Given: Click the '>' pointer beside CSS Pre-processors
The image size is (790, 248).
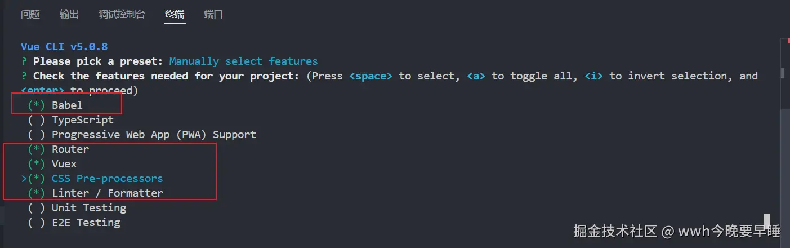Looking at the screenshot, I should tap(24, 179).
